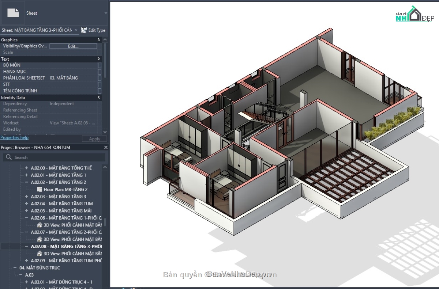Expand the A.02.09 - MẶT BẰNG TẦNG TUM-PHỐI node
439x289 pixels.
click(x=26, y=261)
